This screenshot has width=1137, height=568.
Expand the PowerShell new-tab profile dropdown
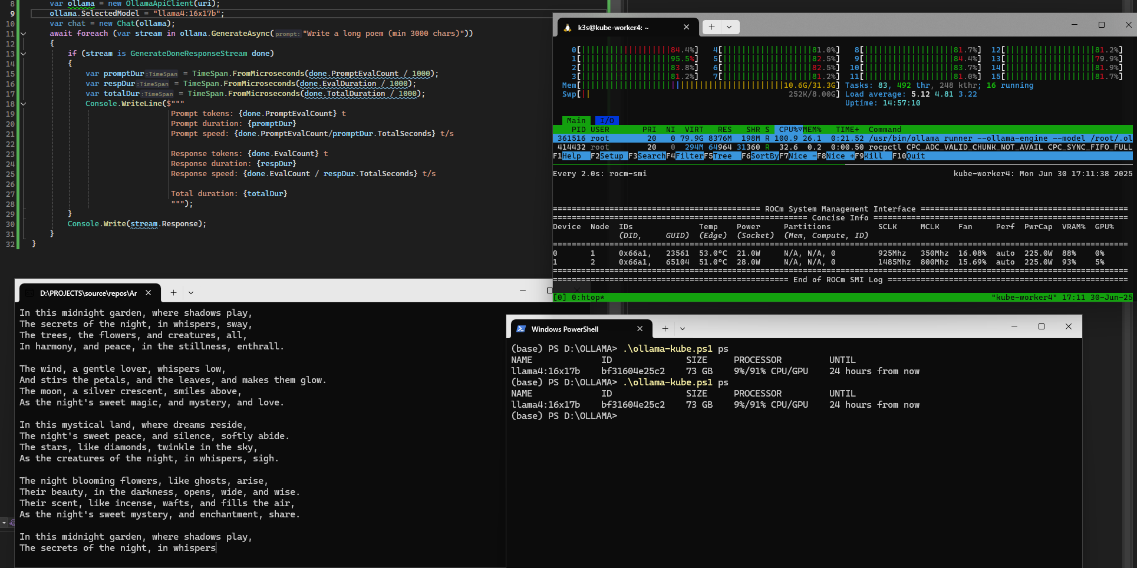coord(683,329)
